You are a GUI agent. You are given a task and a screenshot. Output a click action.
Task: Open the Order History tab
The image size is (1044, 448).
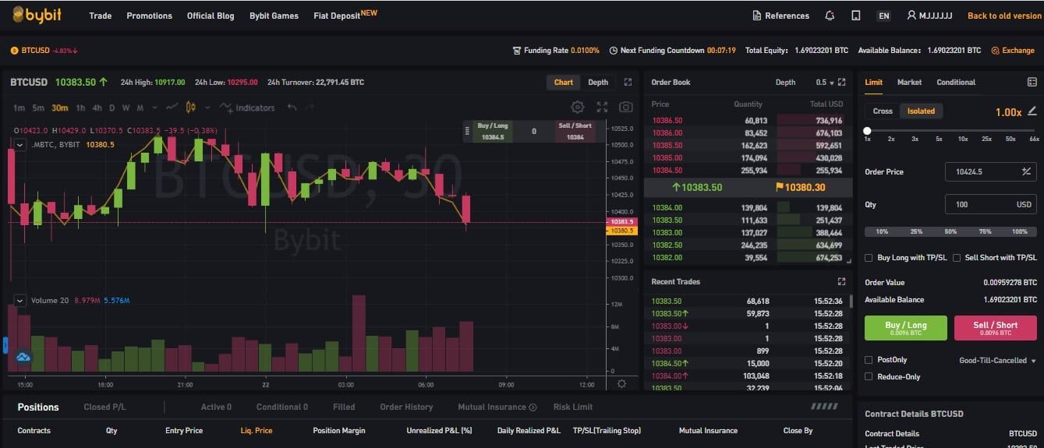(406, 407)
